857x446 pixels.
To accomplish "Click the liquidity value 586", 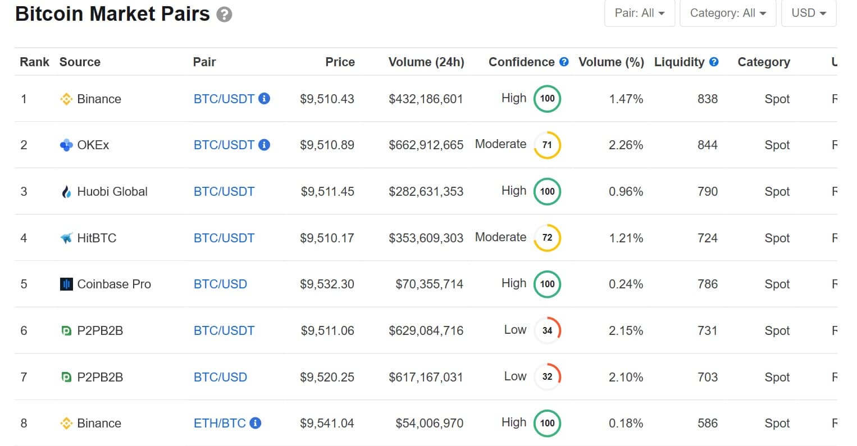I will (708, 424).
